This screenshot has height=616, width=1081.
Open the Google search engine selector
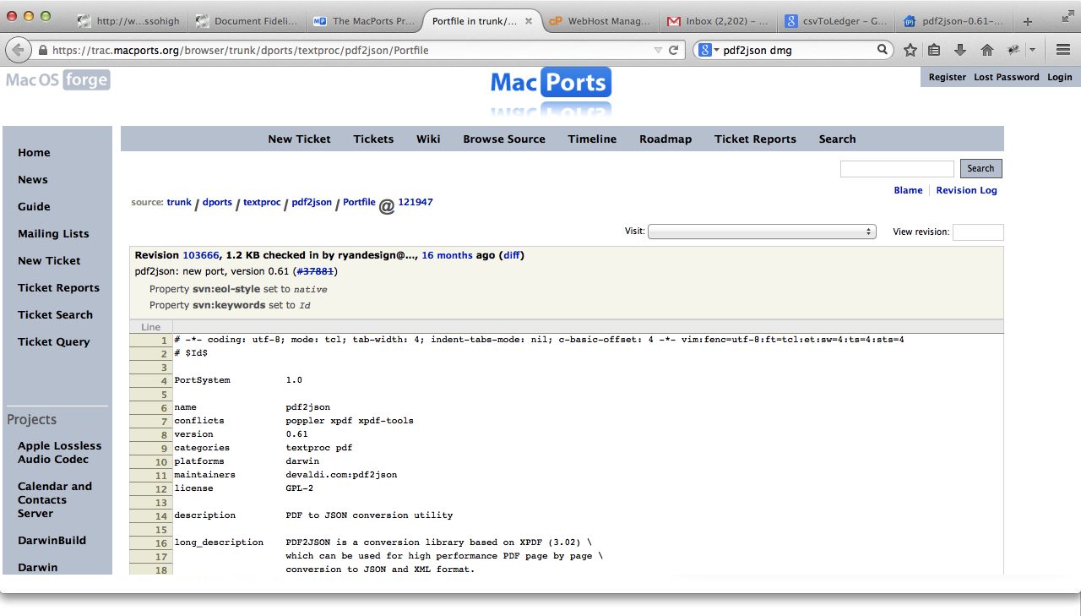pyautogui.click(x=709, y=50)
